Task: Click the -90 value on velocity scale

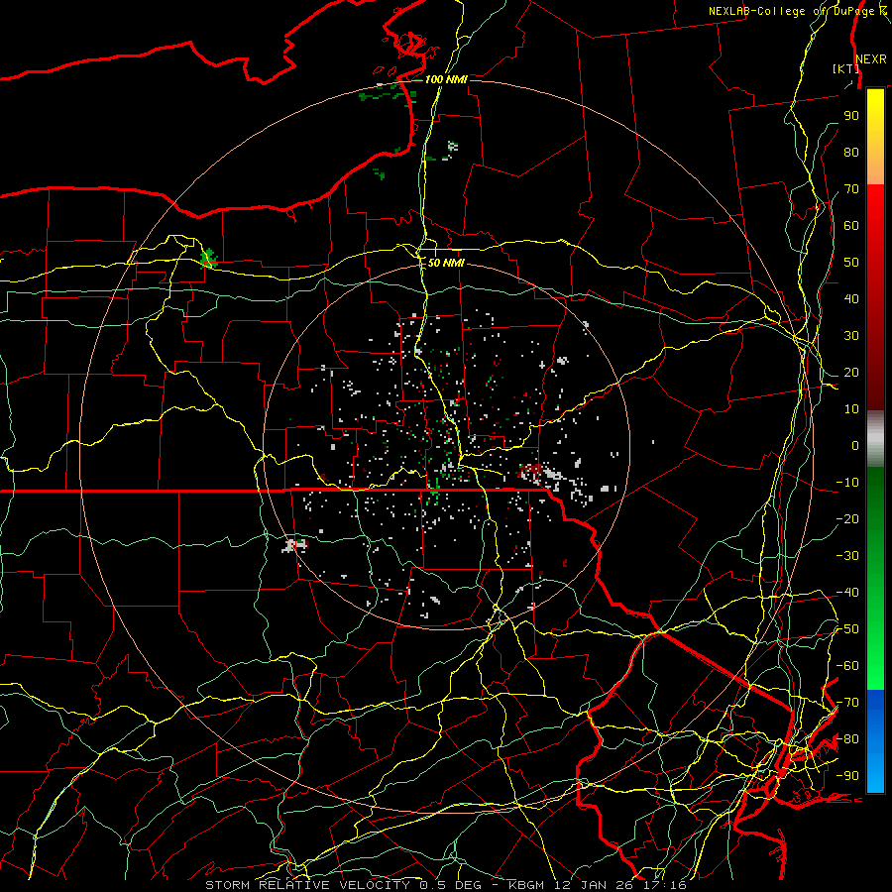Action: (847, 776)
